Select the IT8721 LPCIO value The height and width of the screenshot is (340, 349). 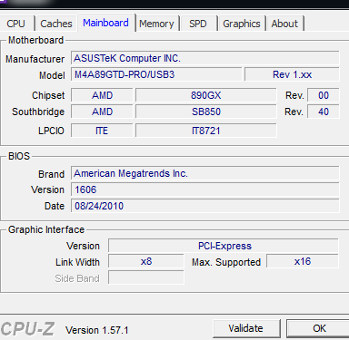[206, 131]
